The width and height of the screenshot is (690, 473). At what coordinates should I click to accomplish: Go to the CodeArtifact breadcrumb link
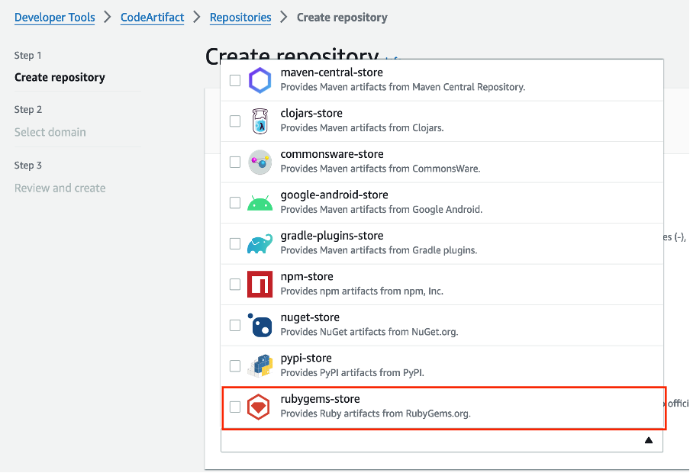point(152,17)
